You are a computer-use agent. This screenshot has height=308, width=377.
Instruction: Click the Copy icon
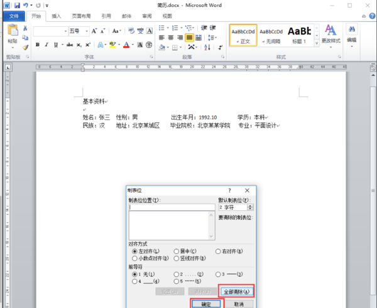coord(25,38)
